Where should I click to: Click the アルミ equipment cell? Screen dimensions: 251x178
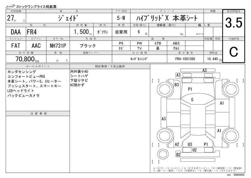coord(176,48)
